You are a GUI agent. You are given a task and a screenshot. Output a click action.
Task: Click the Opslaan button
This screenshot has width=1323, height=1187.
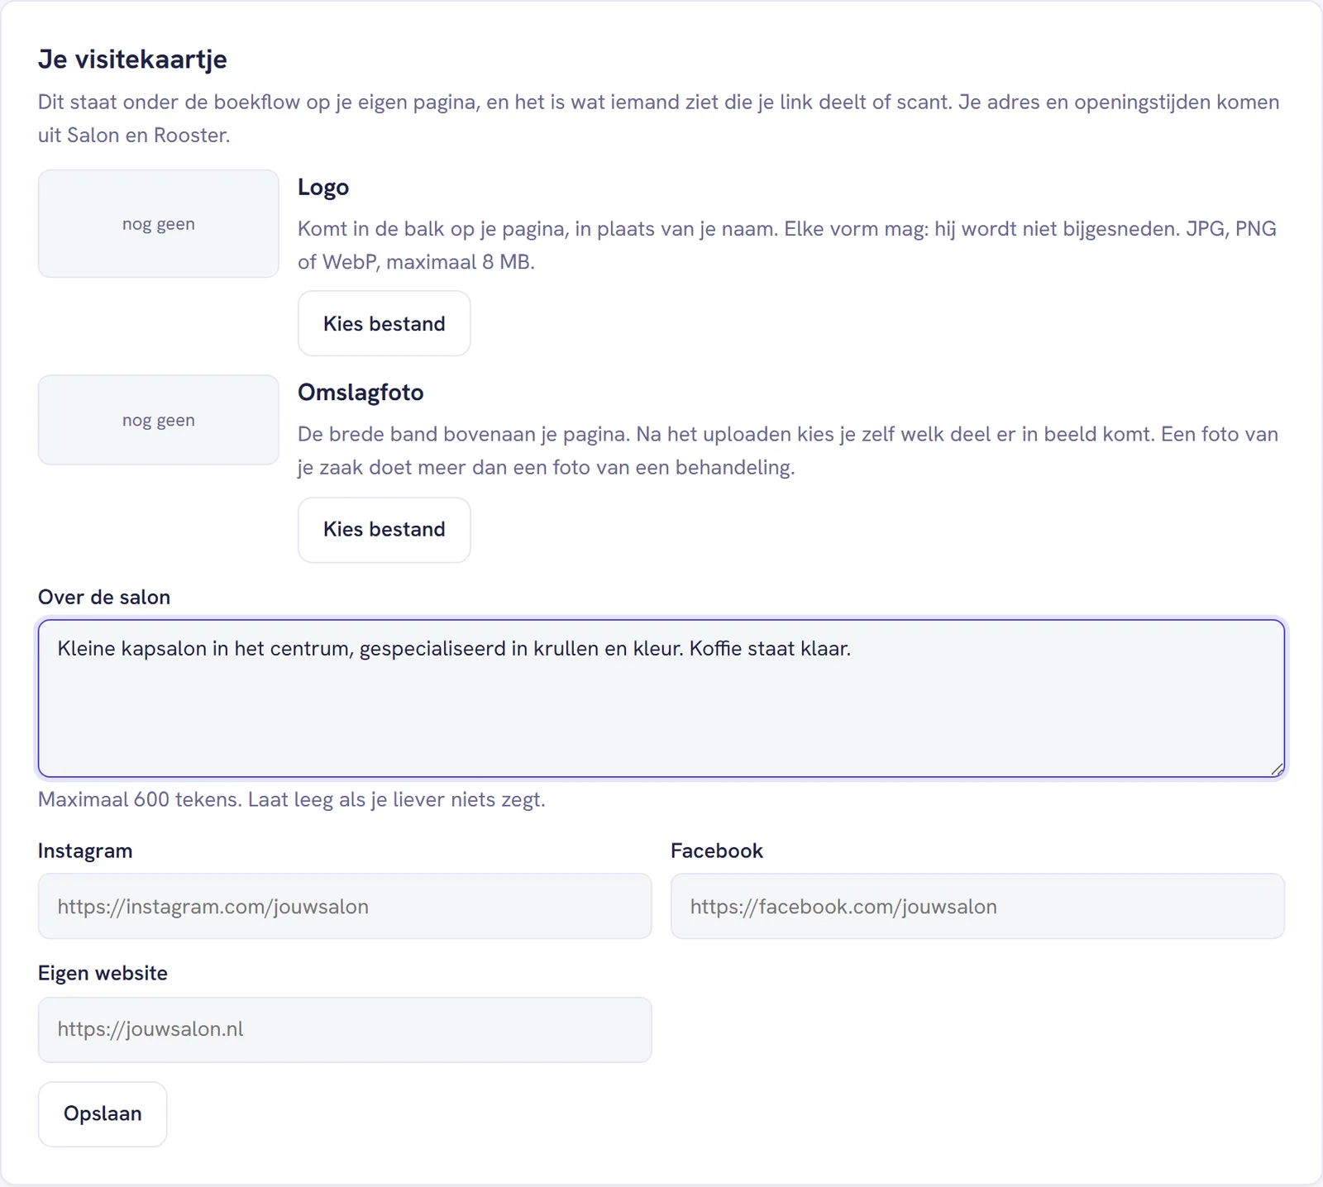coord(103,1114)
